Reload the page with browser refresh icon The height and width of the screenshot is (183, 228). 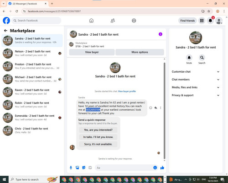(x=17, y=11)
